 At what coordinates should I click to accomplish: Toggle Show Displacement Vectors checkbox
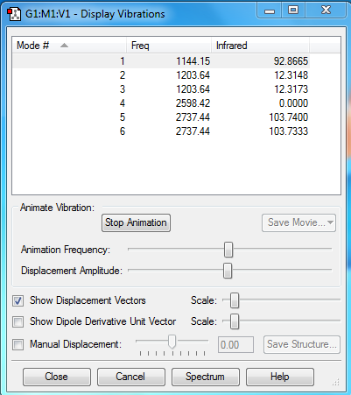[18, 300]
